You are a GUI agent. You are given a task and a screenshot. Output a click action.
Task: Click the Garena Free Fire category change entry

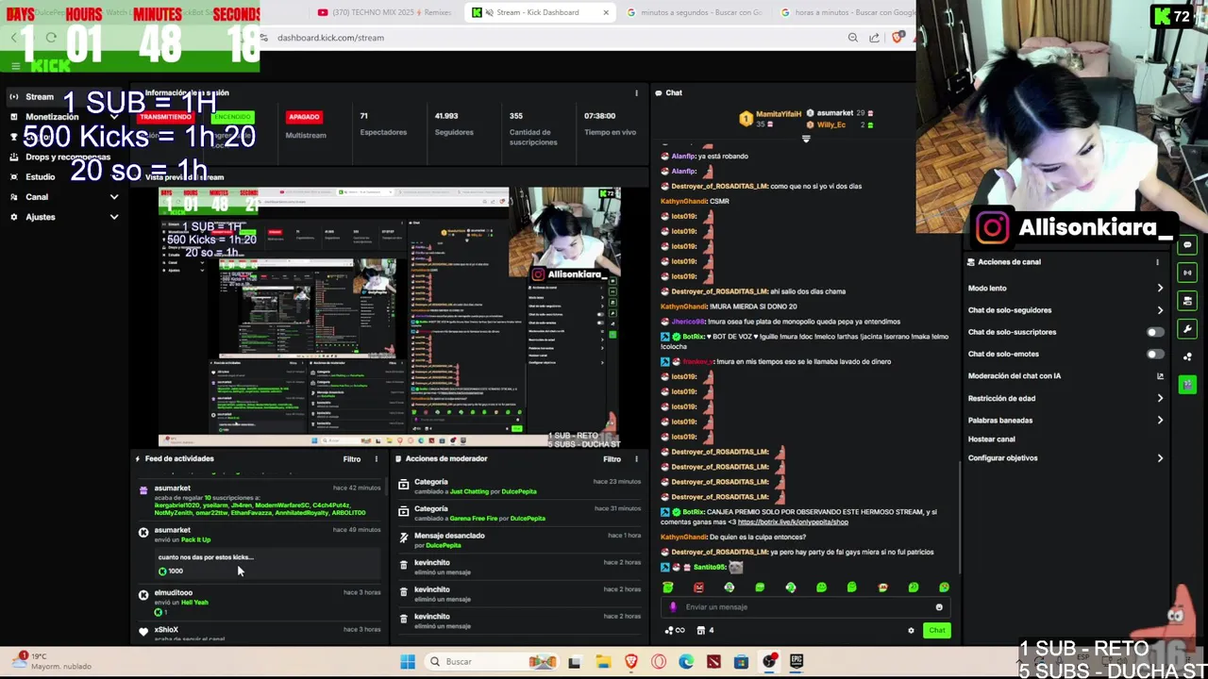518,513
